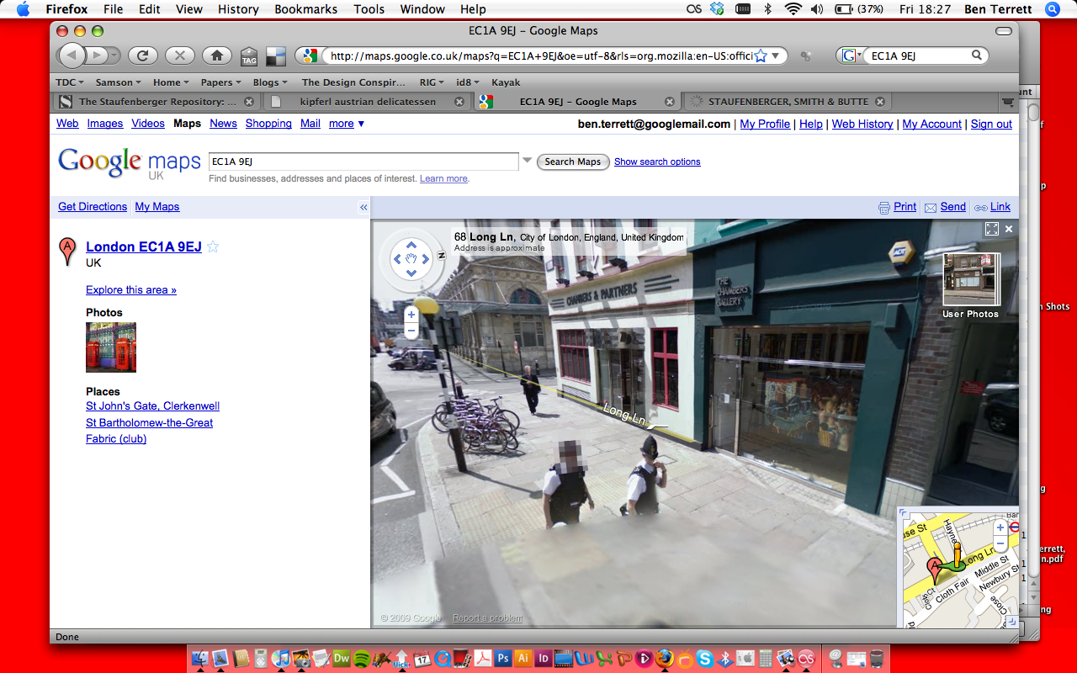Open the User Photos thumbnail
Screen dimensions: 1077x673
tap(970, 280)
